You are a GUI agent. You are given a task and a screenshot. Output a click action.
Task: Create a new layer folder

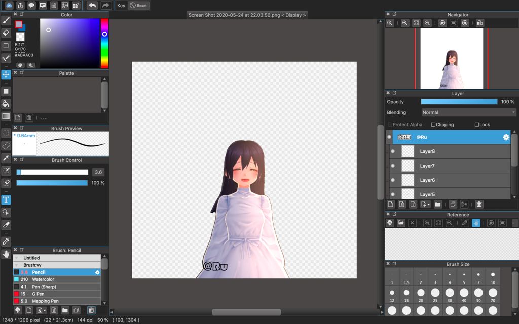pos(437,205)
